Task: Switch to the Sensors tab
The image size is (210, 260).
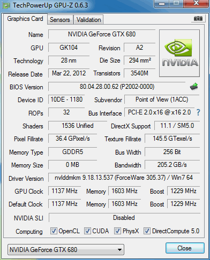Action: click(60, 20)
